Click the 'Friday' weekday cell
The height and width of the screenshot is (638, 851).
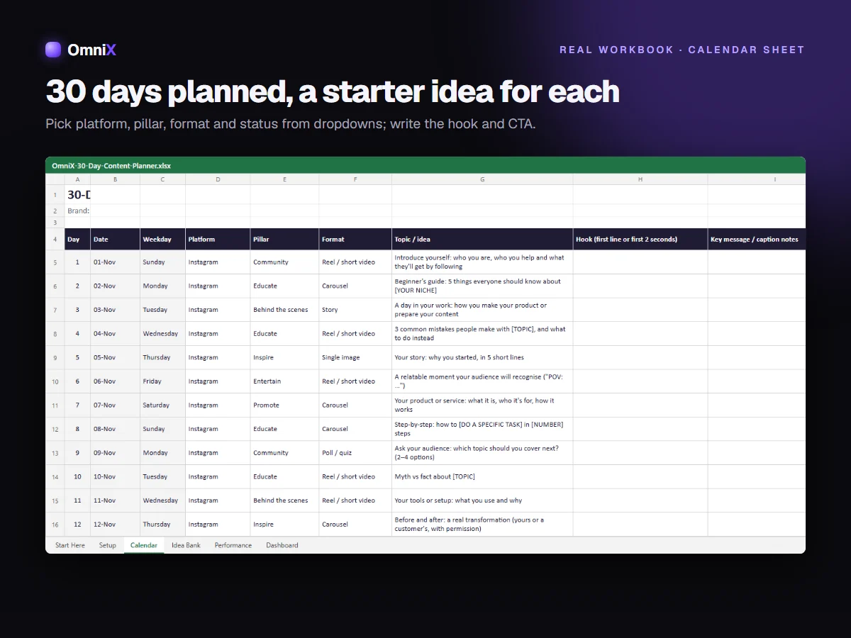162,381
